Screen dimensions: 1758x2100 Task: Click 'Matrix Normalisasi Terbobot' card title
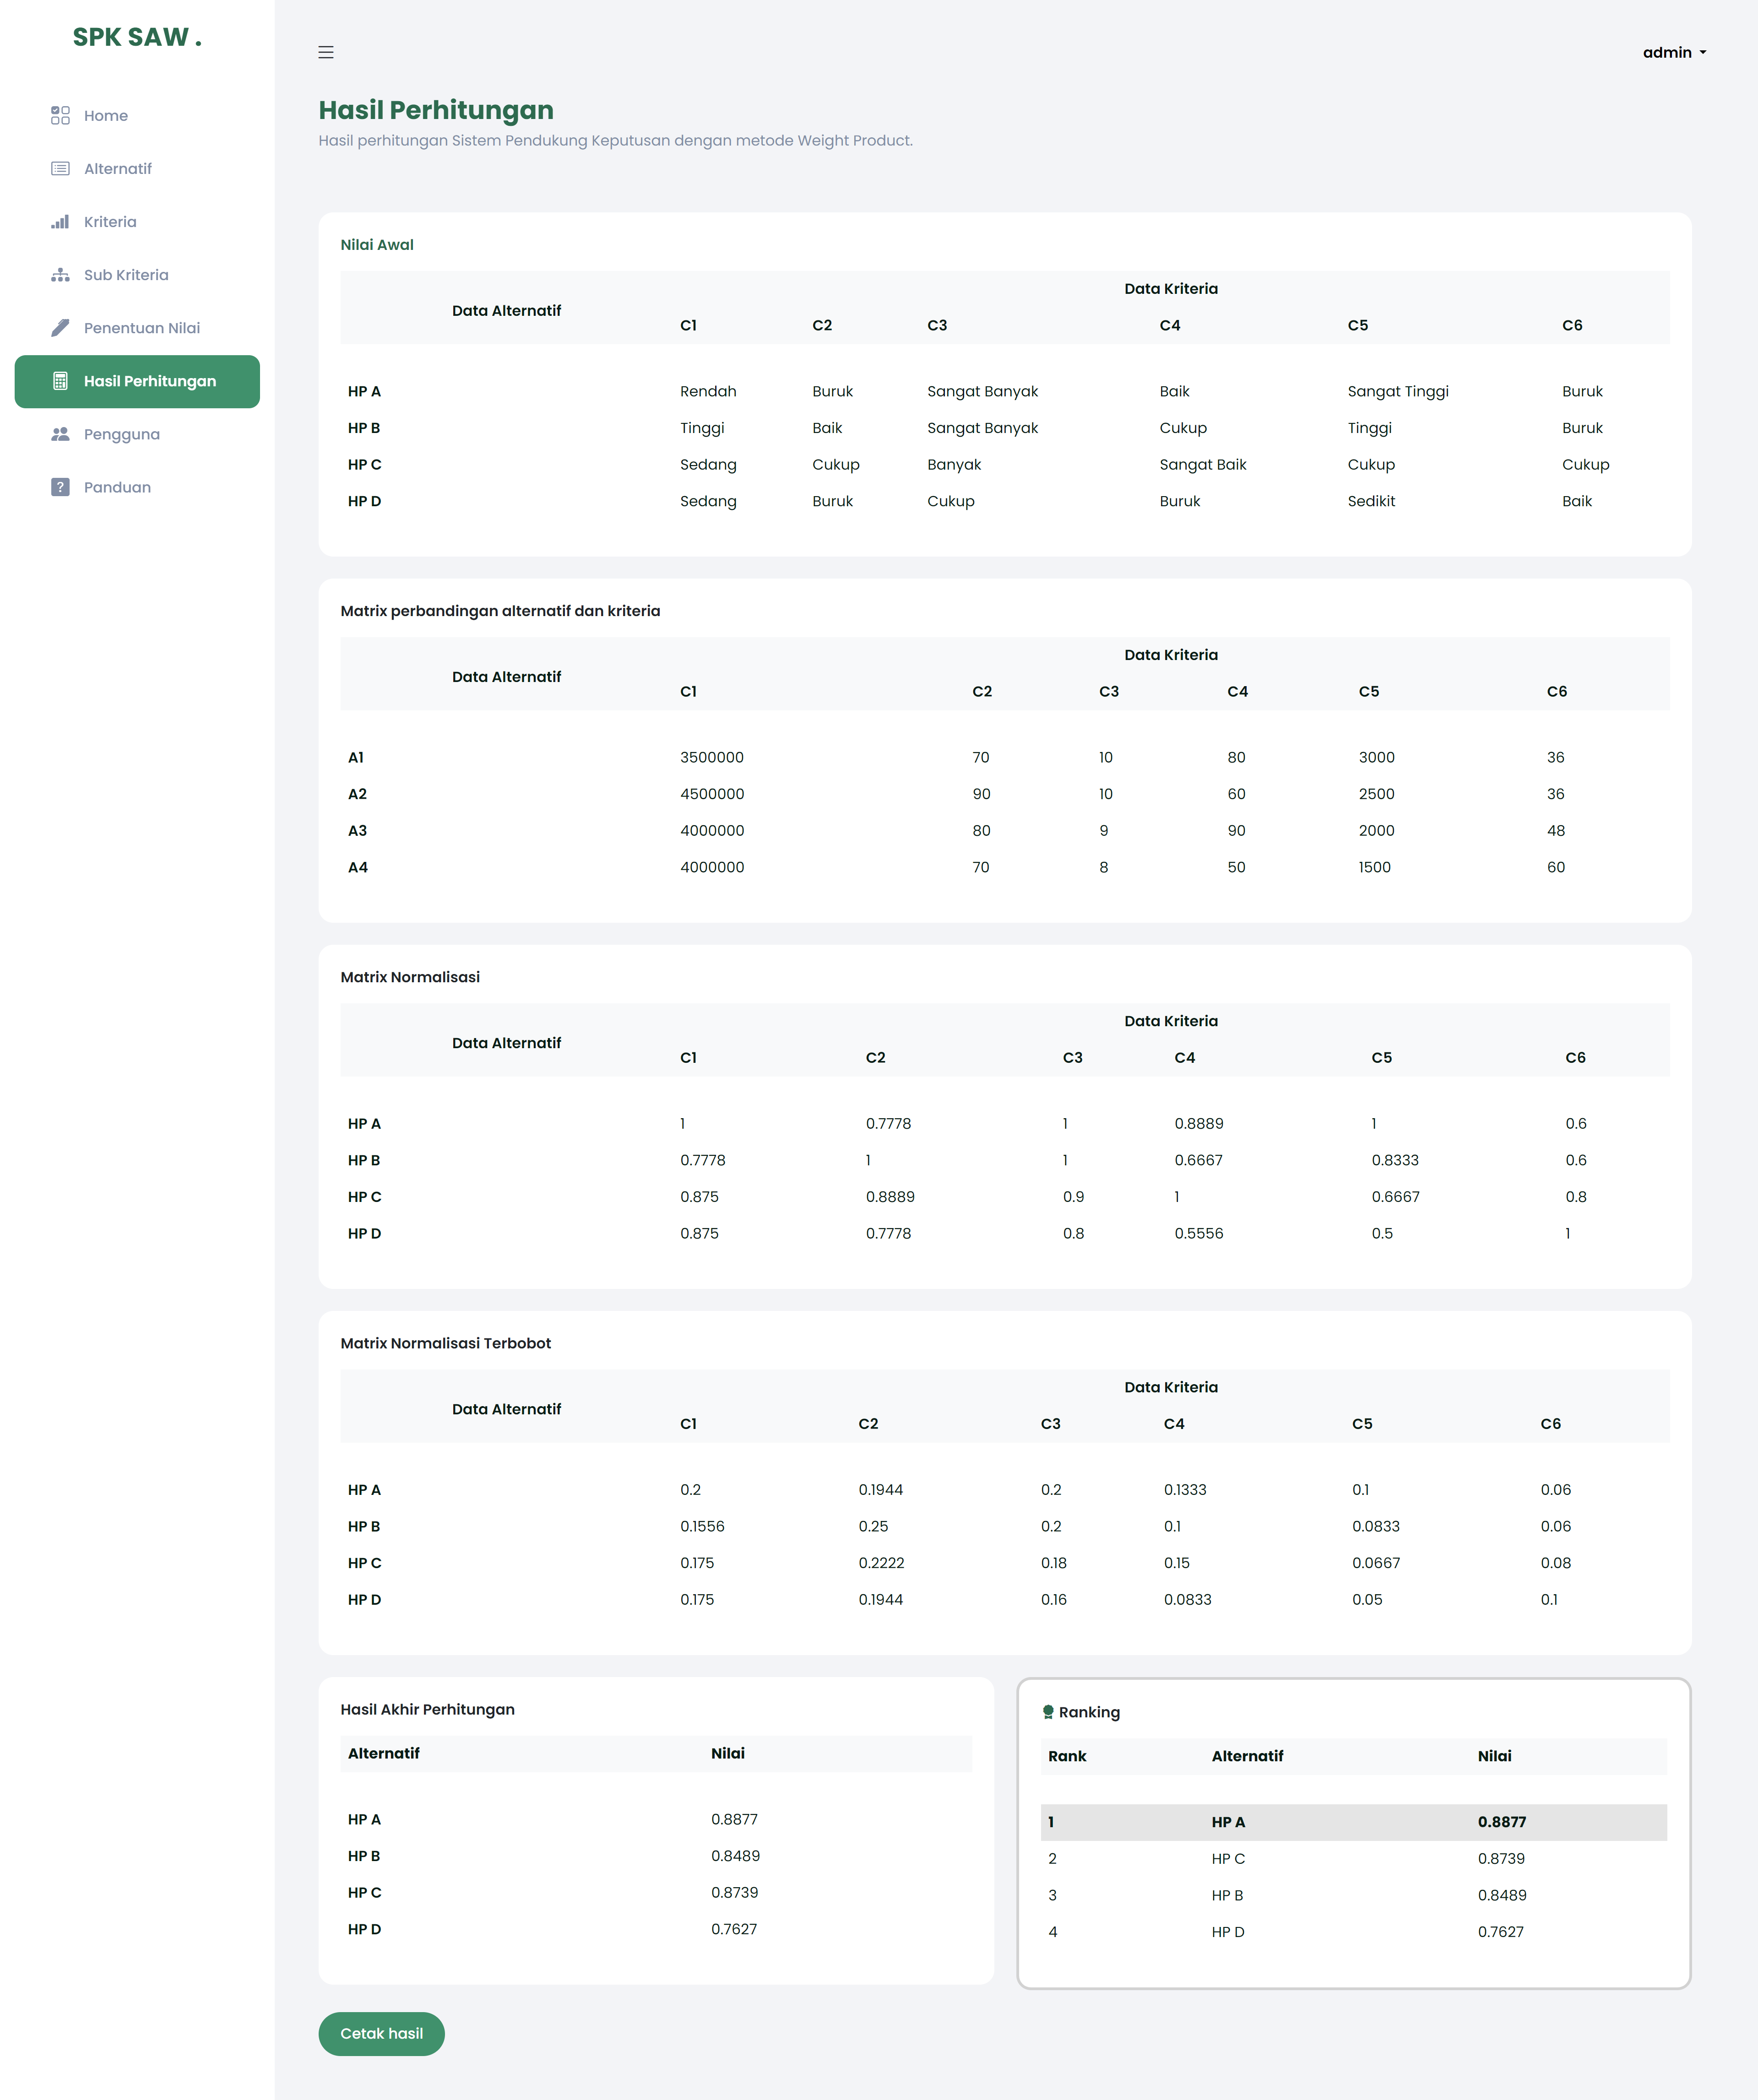(x=445, y=1343)
